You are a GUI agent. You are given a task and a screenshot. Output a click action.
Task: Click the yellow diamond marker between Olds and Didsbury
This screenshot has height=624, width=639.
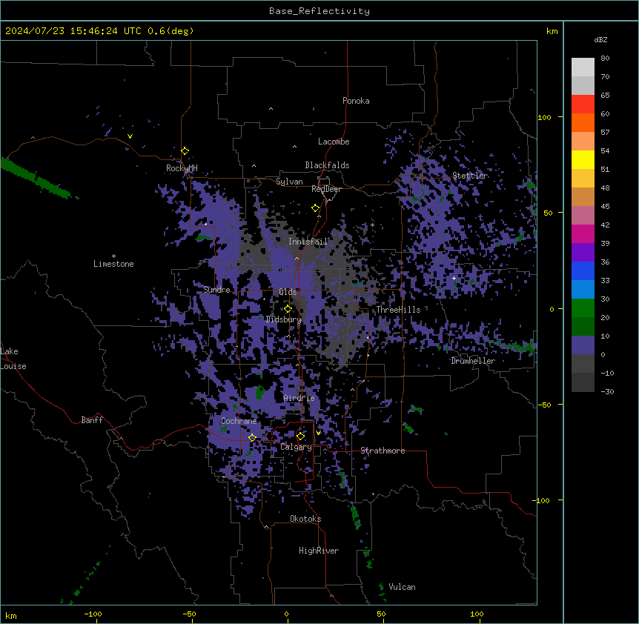pos(288,309)
